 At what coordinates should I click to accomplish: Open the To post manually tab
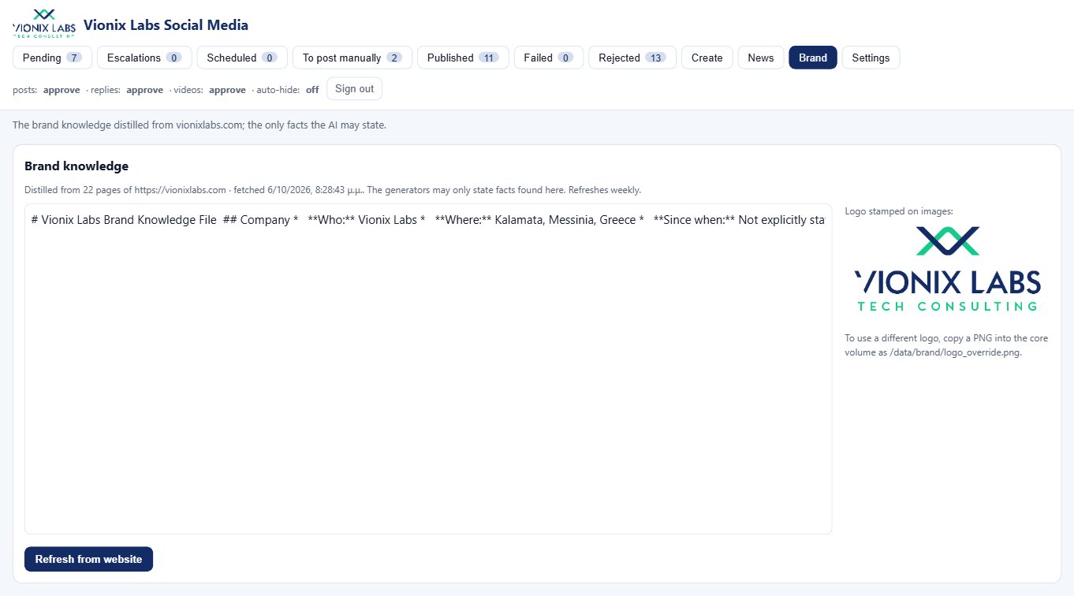click(x=352, y=58)
